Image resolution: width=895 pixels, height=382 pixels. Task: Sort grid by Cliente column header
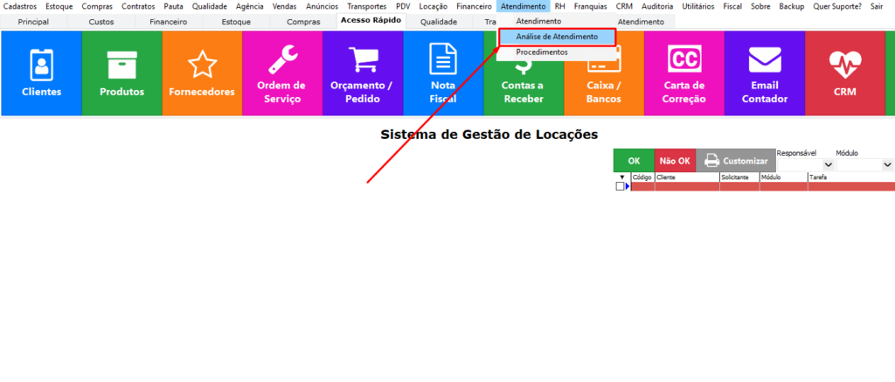[x=686, y=177]
